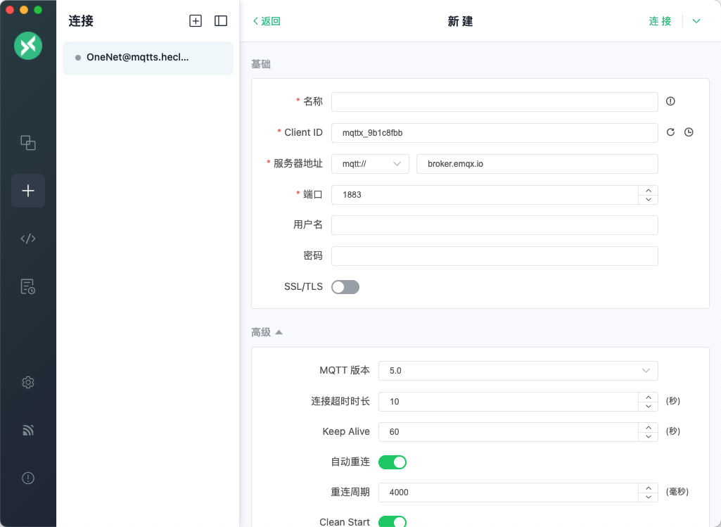Open the dropdown arrow next to 连接
Viewport: 721px width, 527px height.
coord(696,21)
